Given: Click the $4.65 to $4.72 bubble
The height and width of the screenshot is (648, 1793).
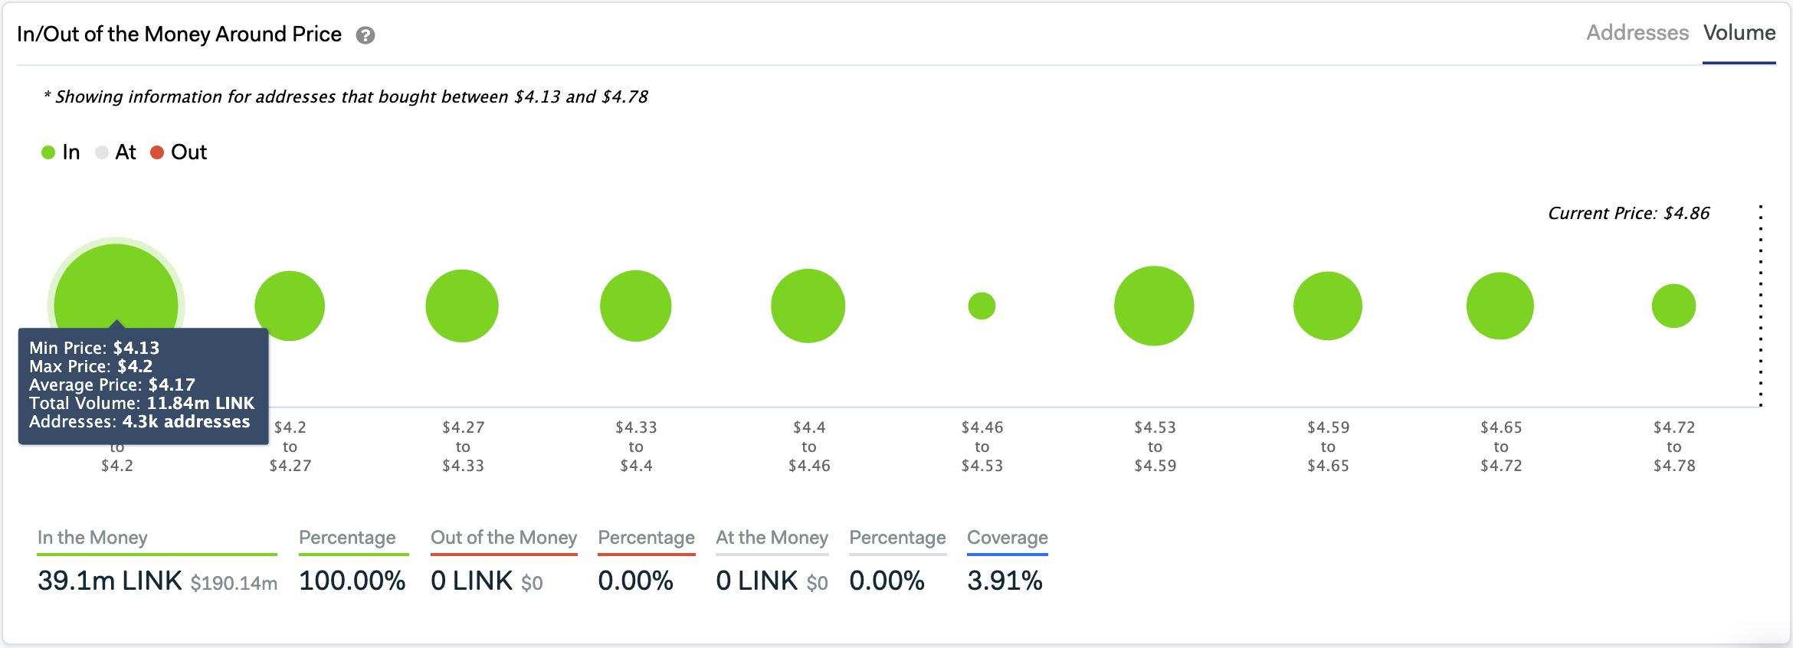Looking at the screenshot, I should pos(1500,306).
